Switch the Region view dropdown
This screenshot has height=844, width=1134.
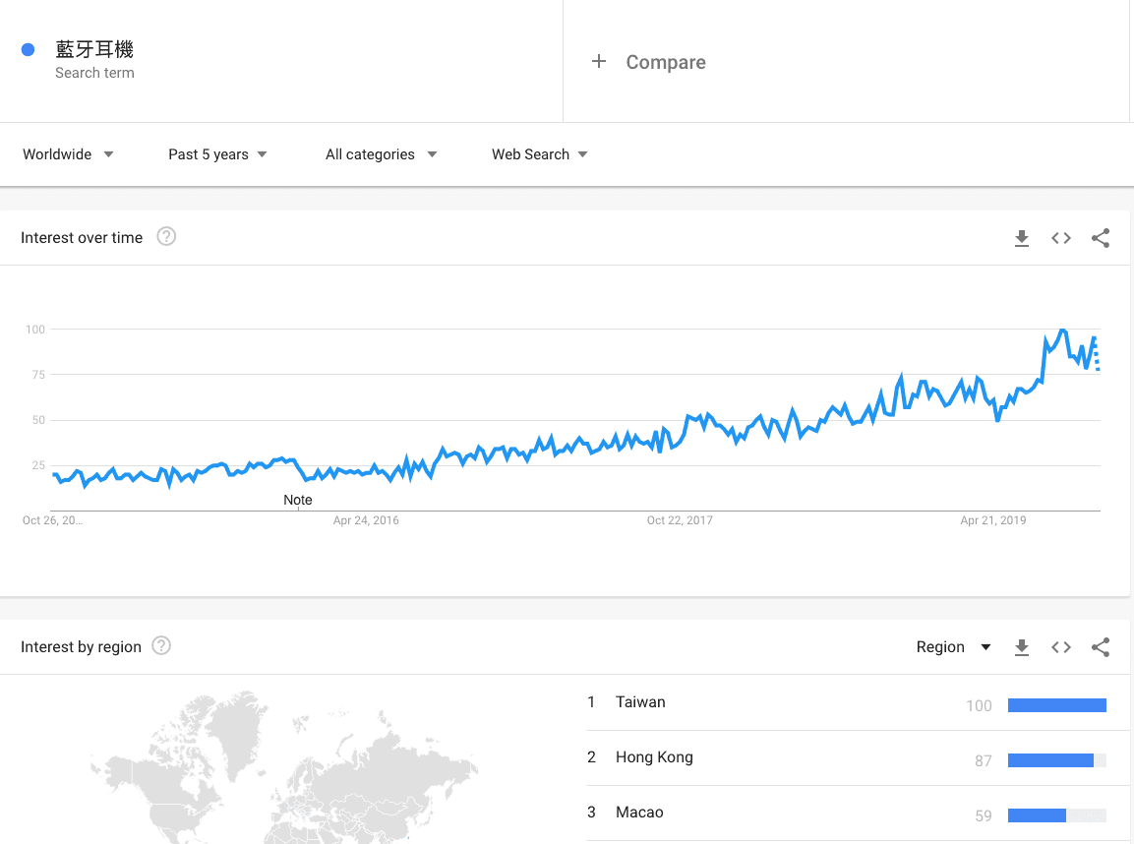[x=953, y=647]
